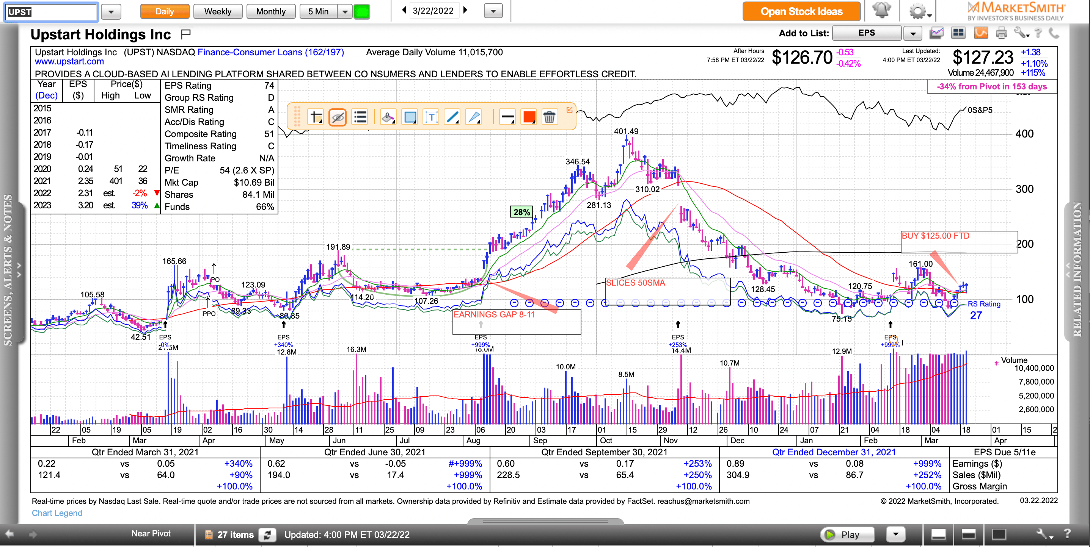
Task: Go to previous date arrow
Action: click(x=404, y=10)
